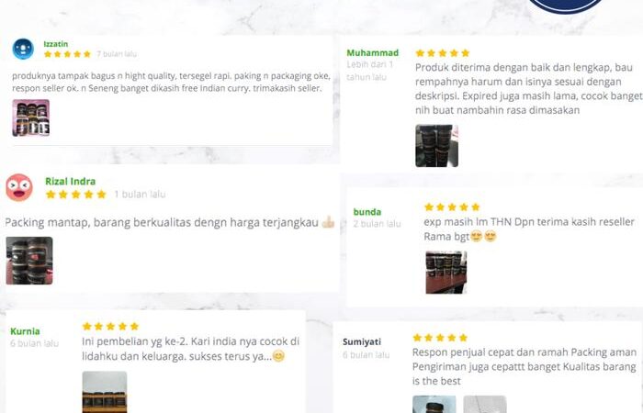
Task: Click the username Rizal Indra
Action: tap(70, 181)
